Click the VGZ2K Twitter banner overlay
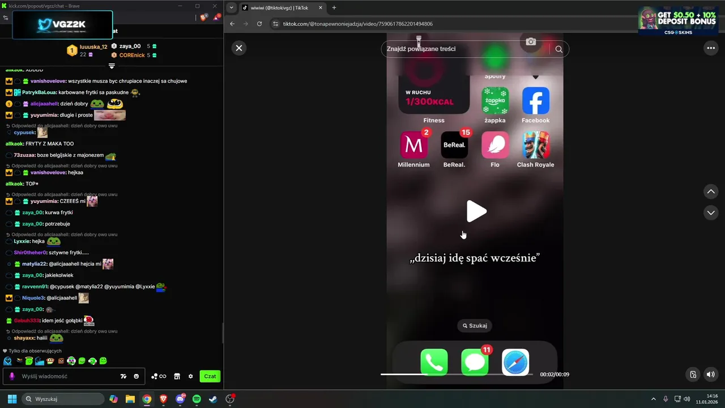This screenshot has width=725, height=408. click(62, 25)
